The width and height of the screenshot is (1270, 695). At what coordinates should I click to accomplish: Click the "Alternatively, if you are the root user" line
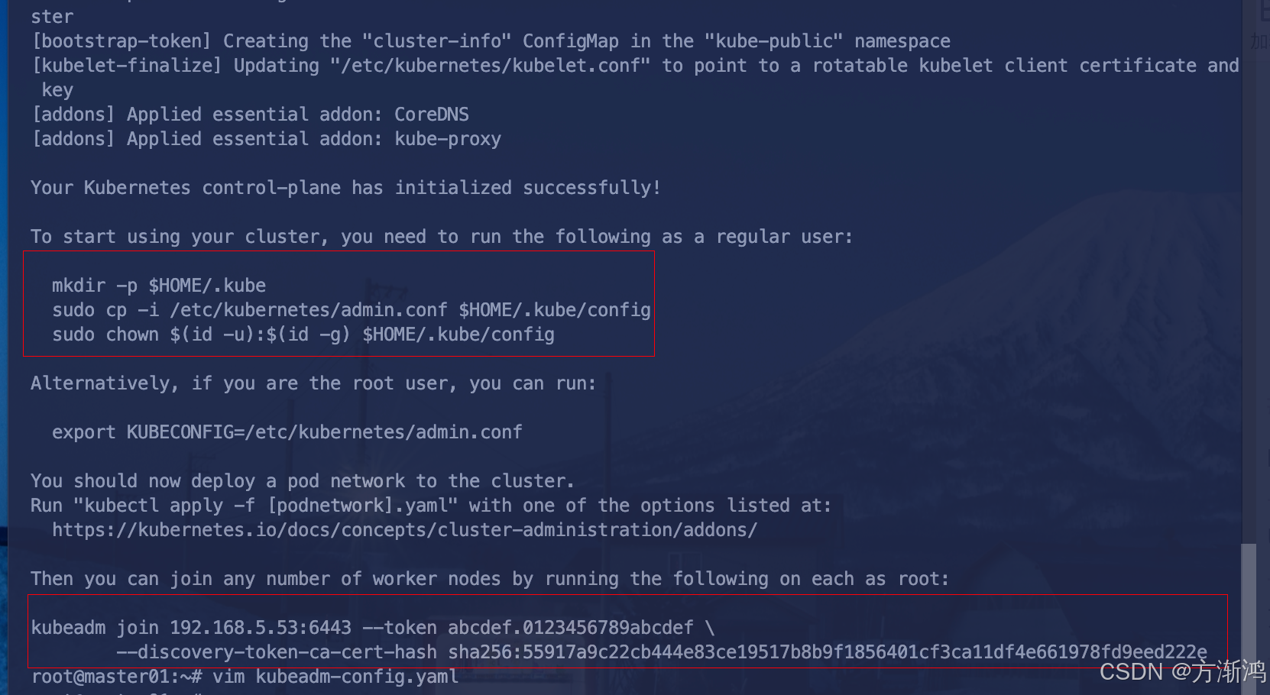point(313,383)
